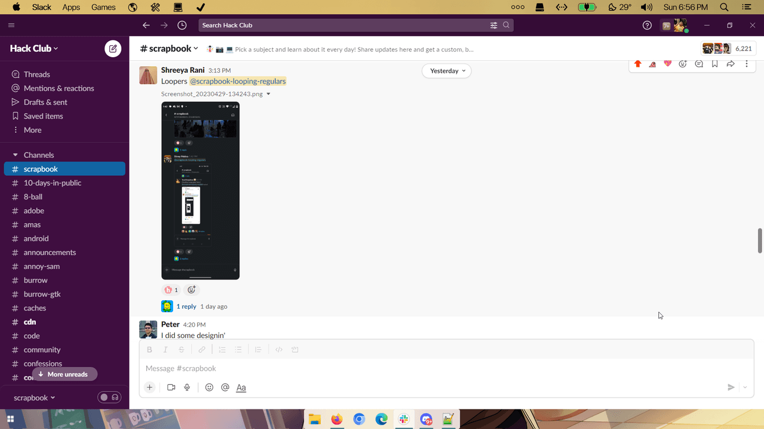Toggle the huddle headphones switch
The image size is (764, 429).
click(109, 397)
